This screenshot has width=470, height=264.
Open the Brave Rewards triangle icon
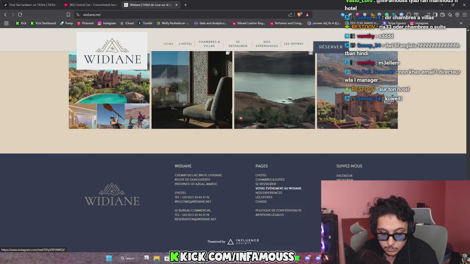pyautogui.click(x=307, y=15)
